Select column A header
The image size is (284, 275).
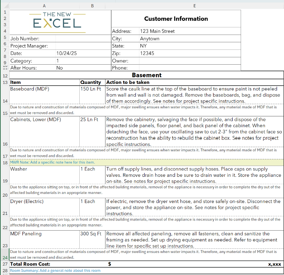44,6
